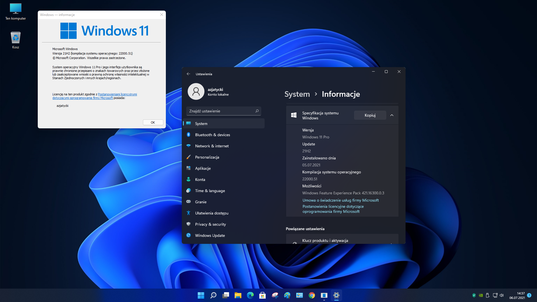
Task: Click the Wi-Fi icon beside Network & internet
Action: [189, 146]
